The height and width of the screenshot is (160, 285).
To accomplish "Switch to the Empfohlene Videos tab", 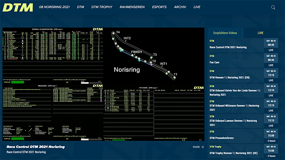I will (225, 33).
